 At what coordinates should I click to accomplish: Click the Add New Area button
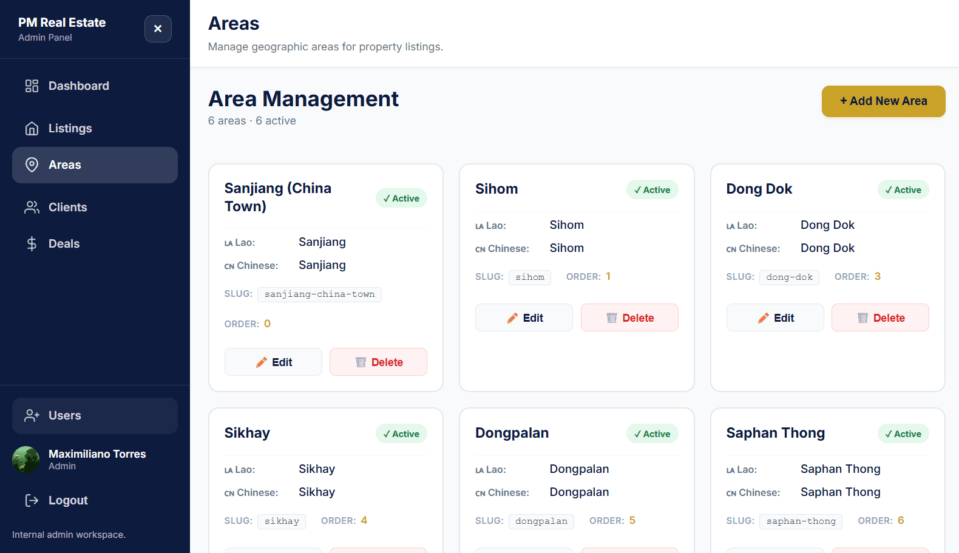click(x=883, y=101)
